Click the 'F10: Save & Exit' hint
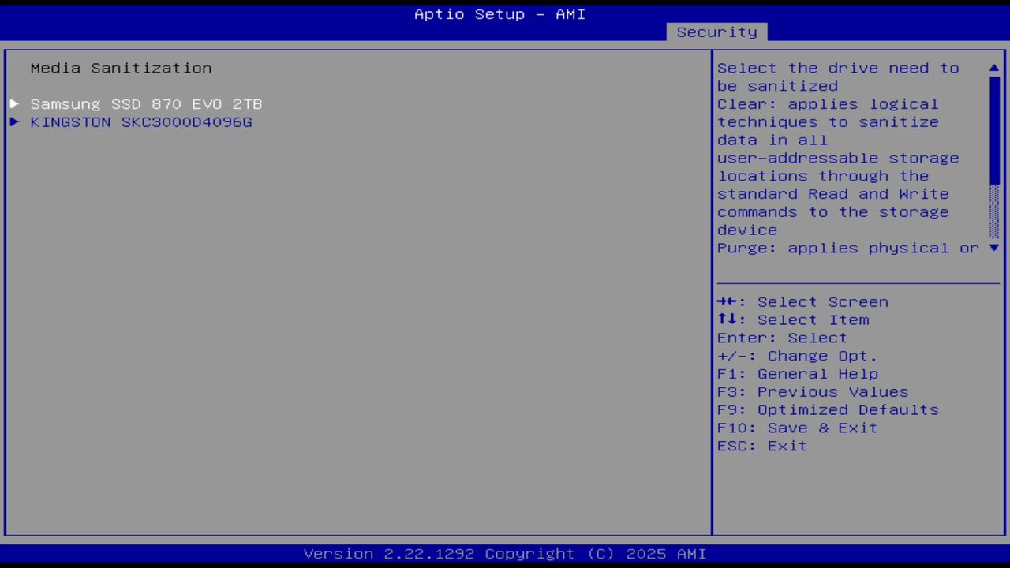 (x=797, y=428)
